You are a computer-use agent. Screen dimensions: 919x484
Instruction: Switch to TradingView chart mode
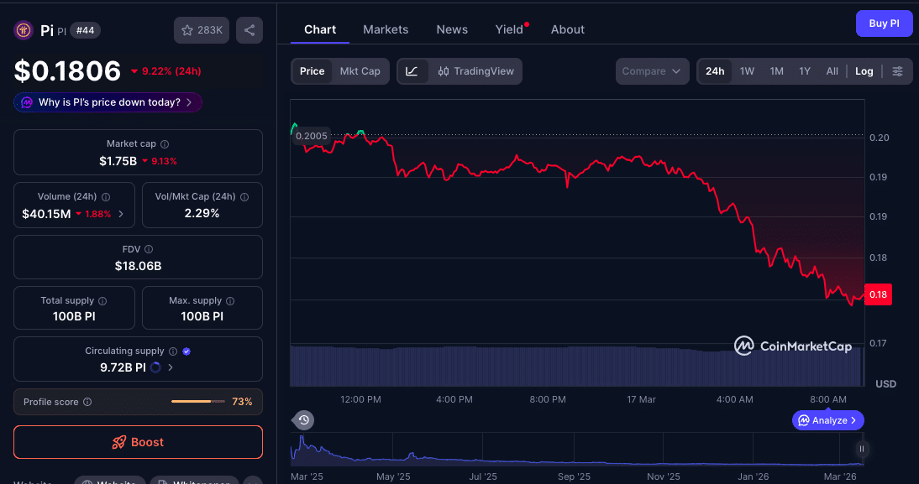pyautogui.click(x=476, y=71)
